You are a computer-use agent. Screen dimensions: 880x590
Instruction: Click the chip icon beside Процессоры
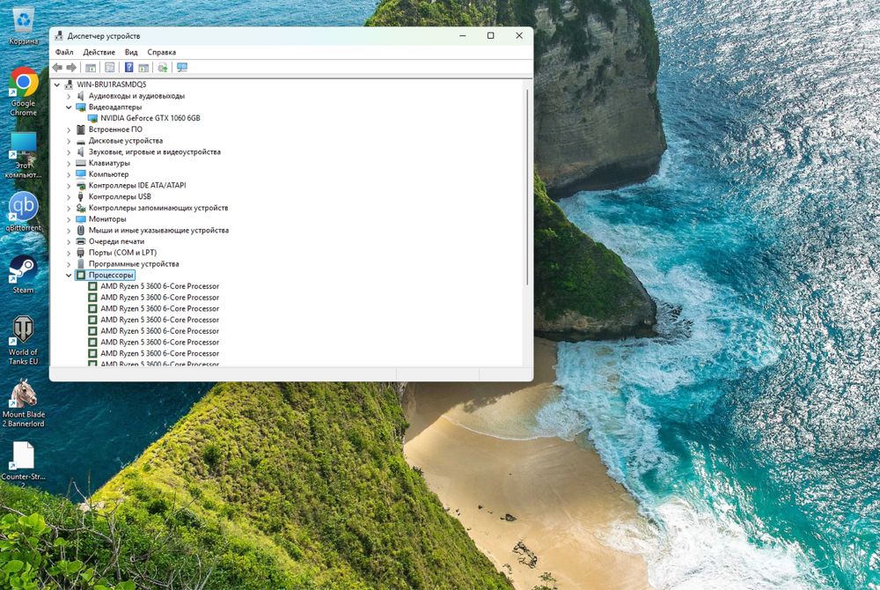[81, 275]
